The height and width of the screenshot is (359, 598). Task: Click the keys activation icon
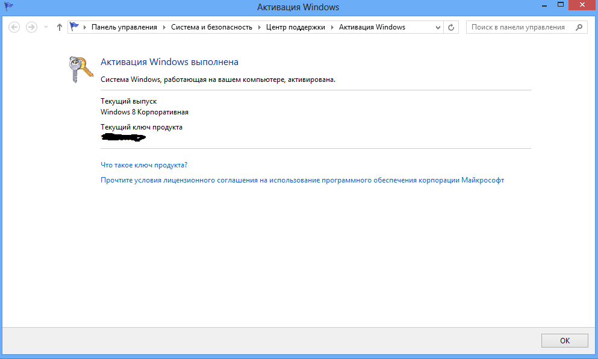pos(81,69)
